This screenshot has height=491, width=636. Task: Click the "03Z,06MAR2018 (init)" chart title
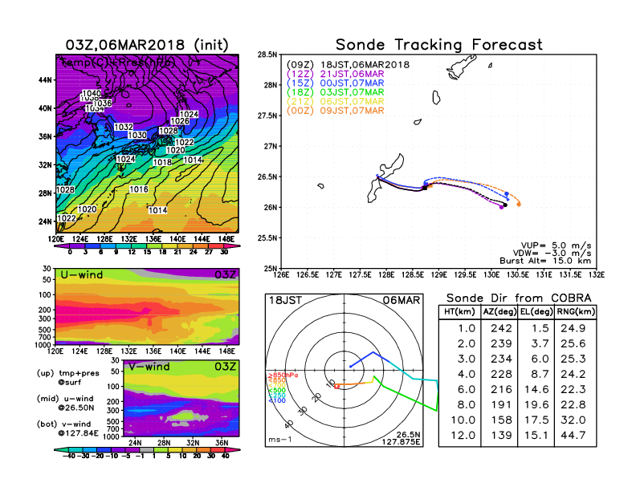(x=147, y=45)
